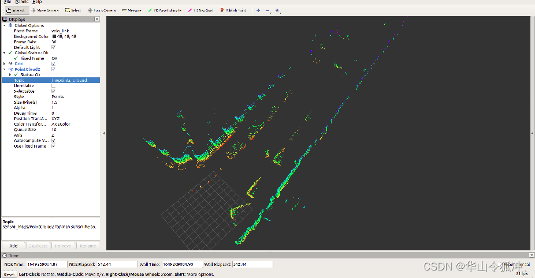Activate the Publish Point tool
Image resolution: width=535 pixels, height=278 pixels.
pos(233,10)
